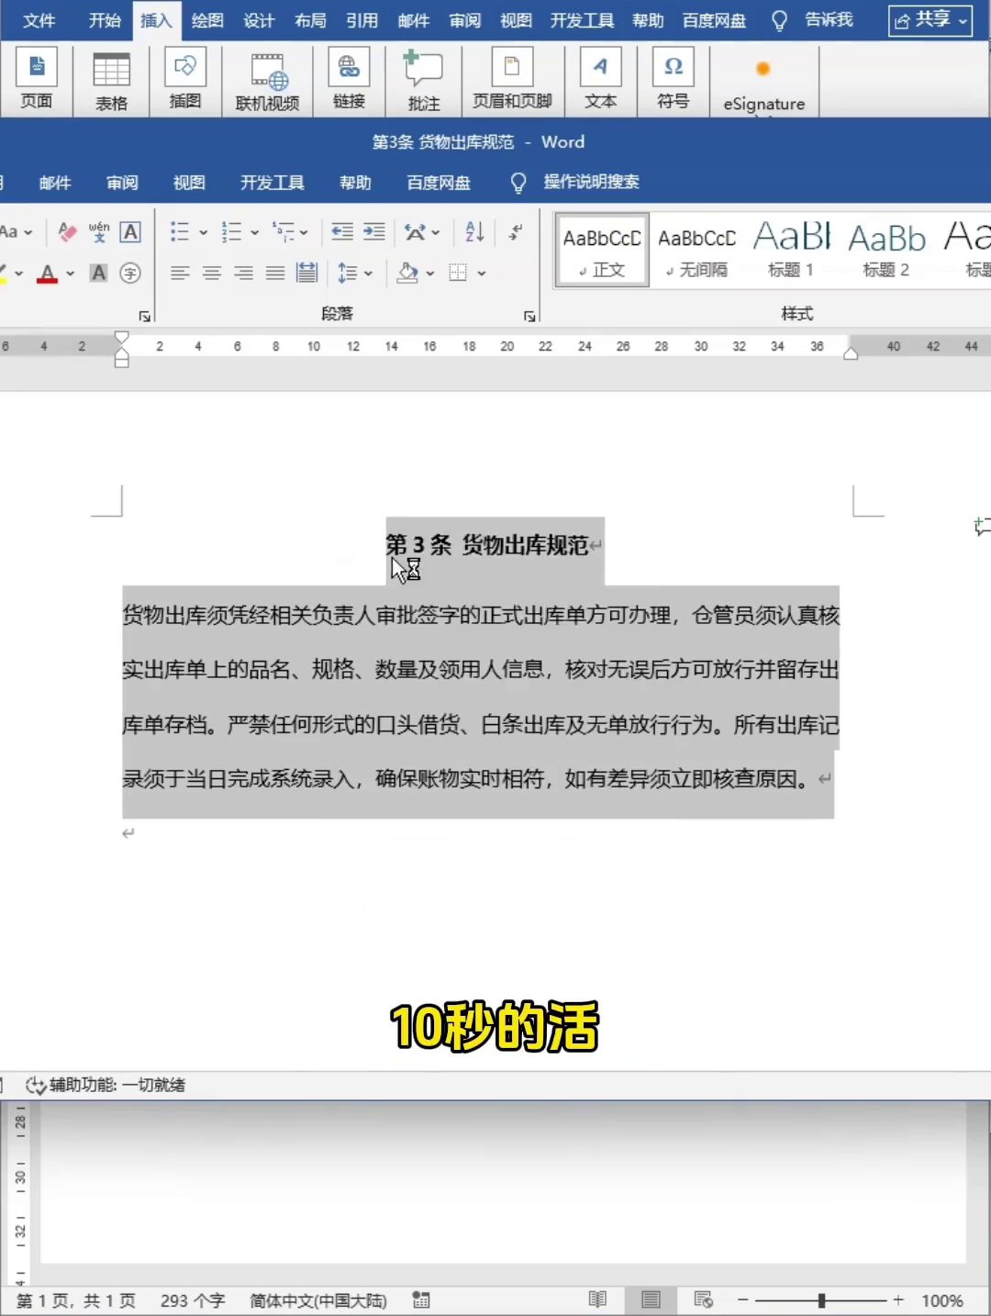The height and width of the screenshot is (1316, 991).
Task: Expand the shading color arrow
Action: coord(429,273)
